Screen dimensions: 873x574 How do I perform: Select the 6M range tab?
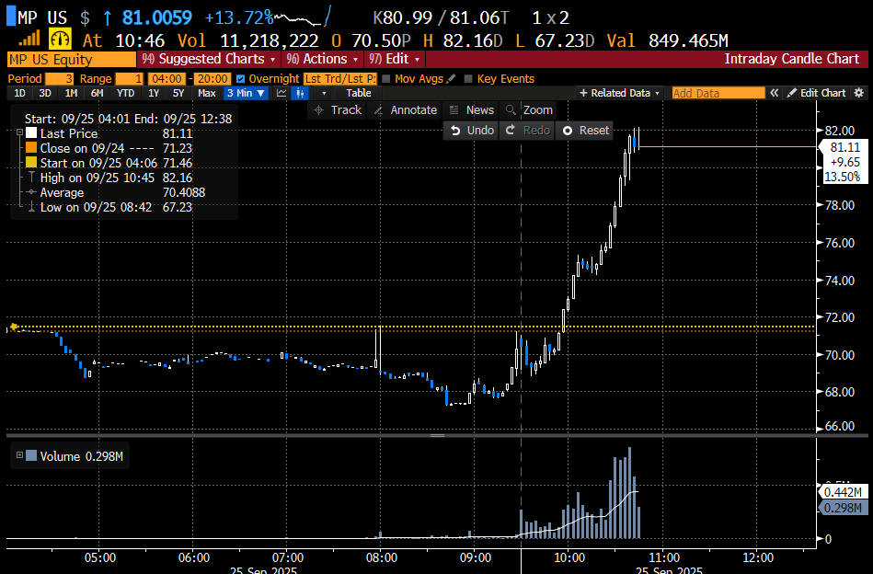click(x=98, y=93)
